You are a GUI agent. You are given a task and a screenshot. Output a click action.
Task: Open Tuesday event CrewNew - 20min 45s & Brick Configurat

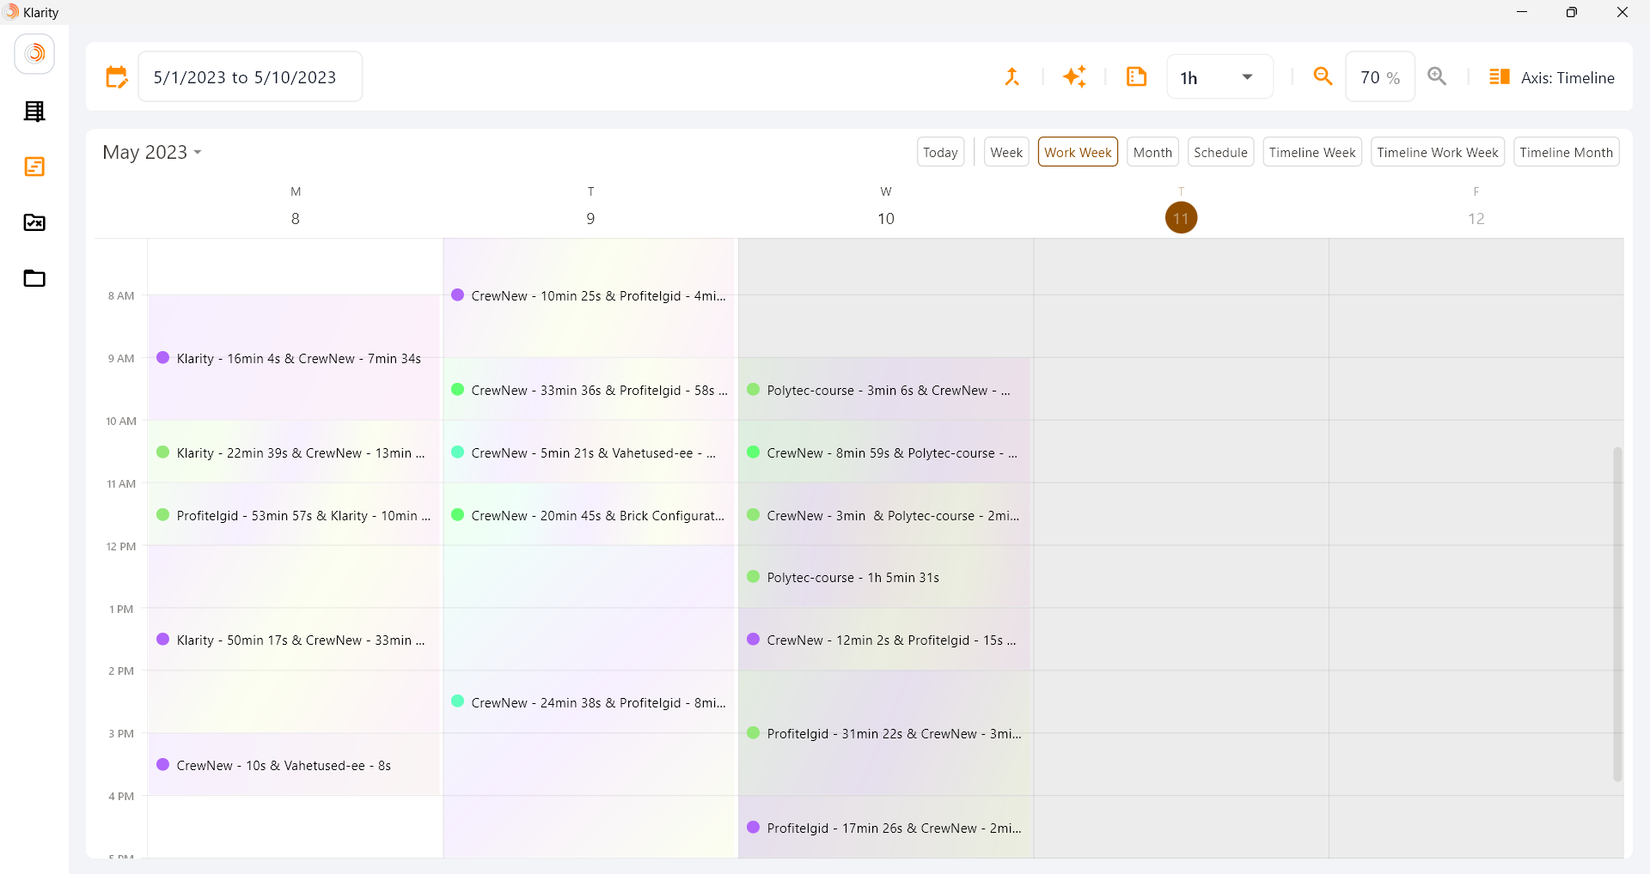click(x=590, y=515)
